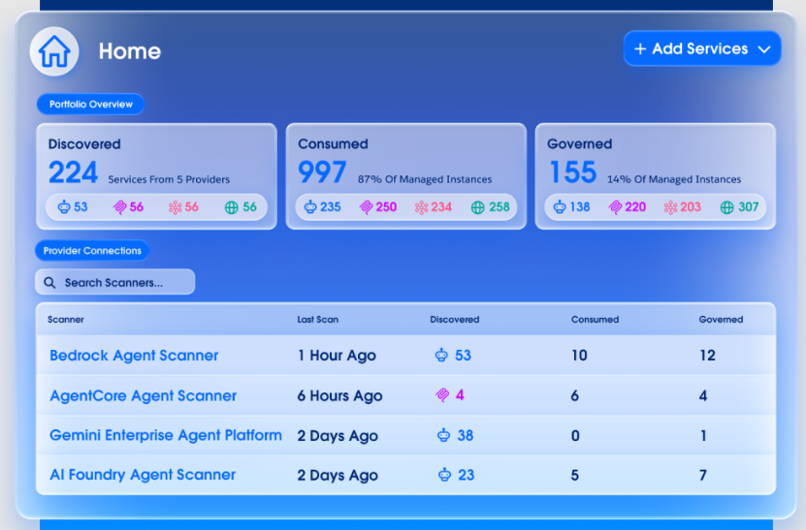Click the 997 consumed total
The width and height of the screenshot is (806, 530).
click(x=322, y=172)
